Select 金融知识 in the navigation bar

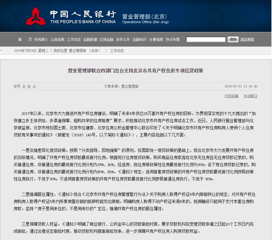(x=139, y=39)
